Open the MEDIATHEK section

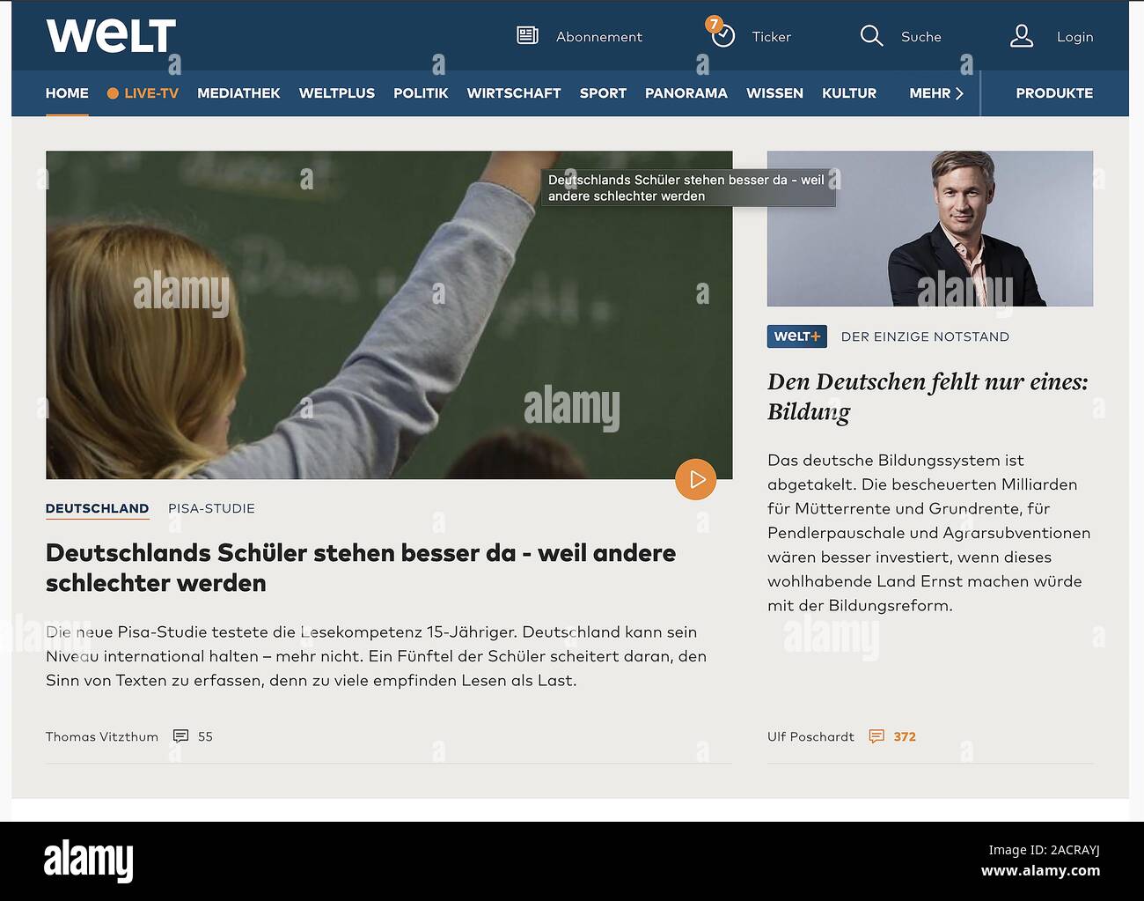coord(238,93)
